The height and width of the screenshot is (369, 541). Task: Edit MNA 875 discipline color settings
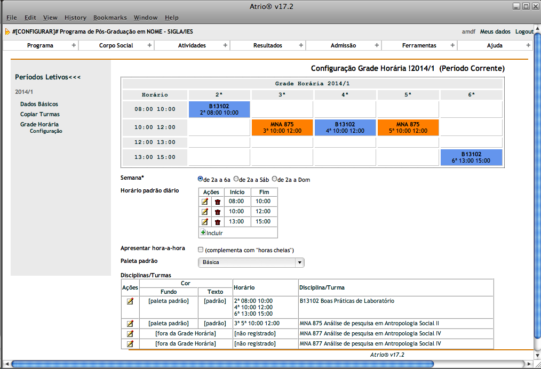(130, 323)
